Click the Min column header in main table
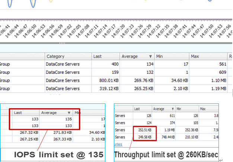 coord(160,56)
